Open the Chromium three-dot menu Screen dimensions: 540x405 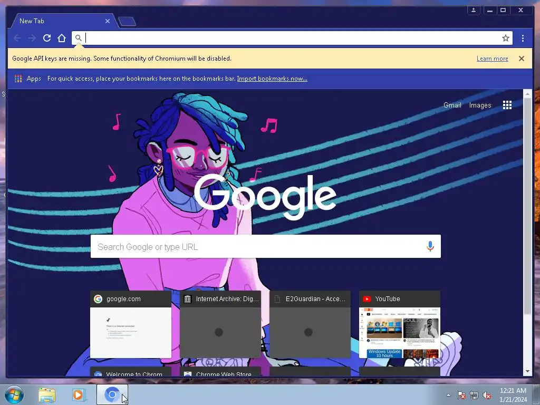click(523, 38)
